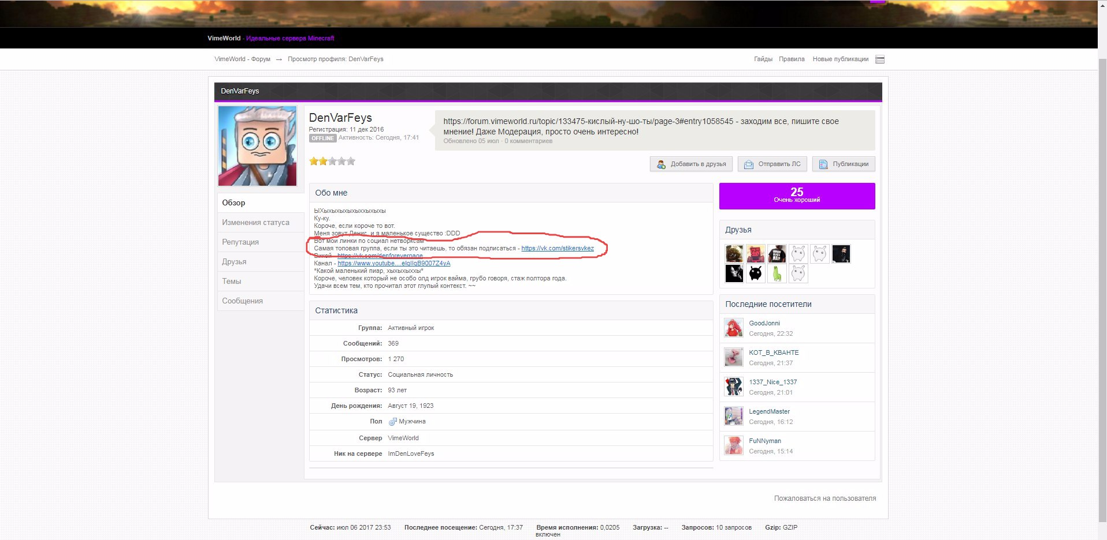The width and height of the screenshot is (1107, 540).
Task: Click the Отправить ЛС button
Action: (772, 164)
